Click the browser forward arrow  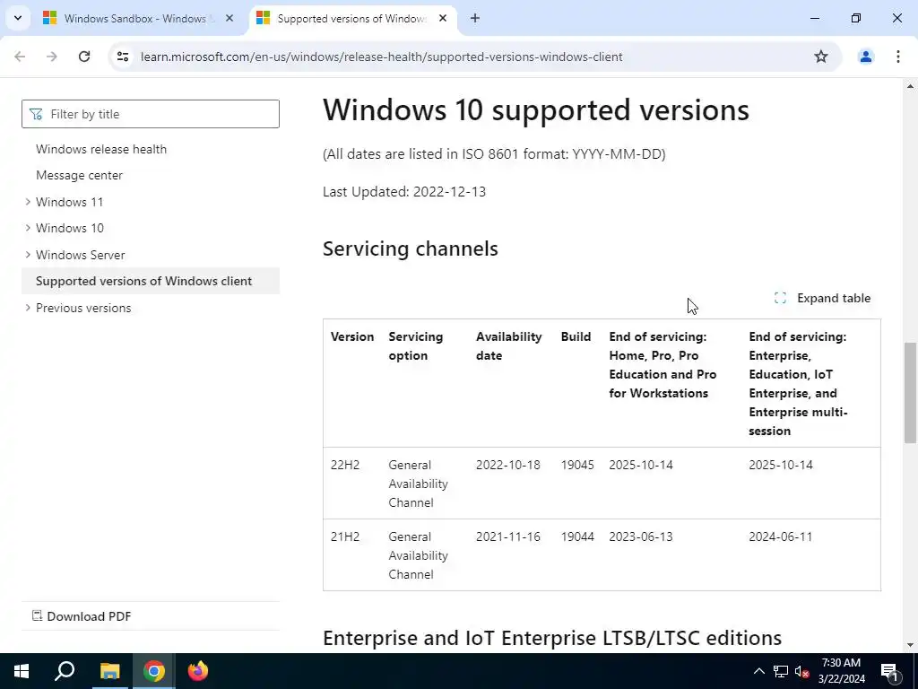click(52, 57)
